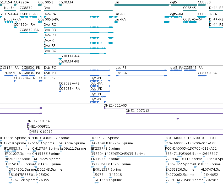Select transcript CG8830-RB
Viewport: 223px width, 184px height.
pos(29,14)
